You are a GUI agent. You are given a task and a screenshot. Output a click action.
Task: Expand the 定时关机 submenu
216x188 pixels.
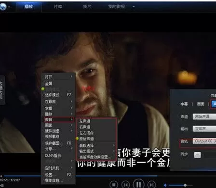click(x=58, y=168)
